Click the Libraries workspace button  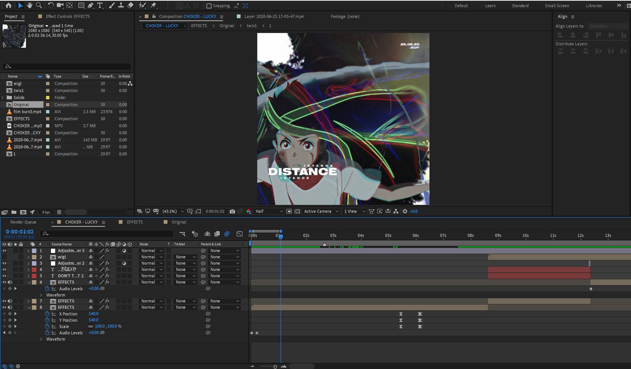coord(594,6)
